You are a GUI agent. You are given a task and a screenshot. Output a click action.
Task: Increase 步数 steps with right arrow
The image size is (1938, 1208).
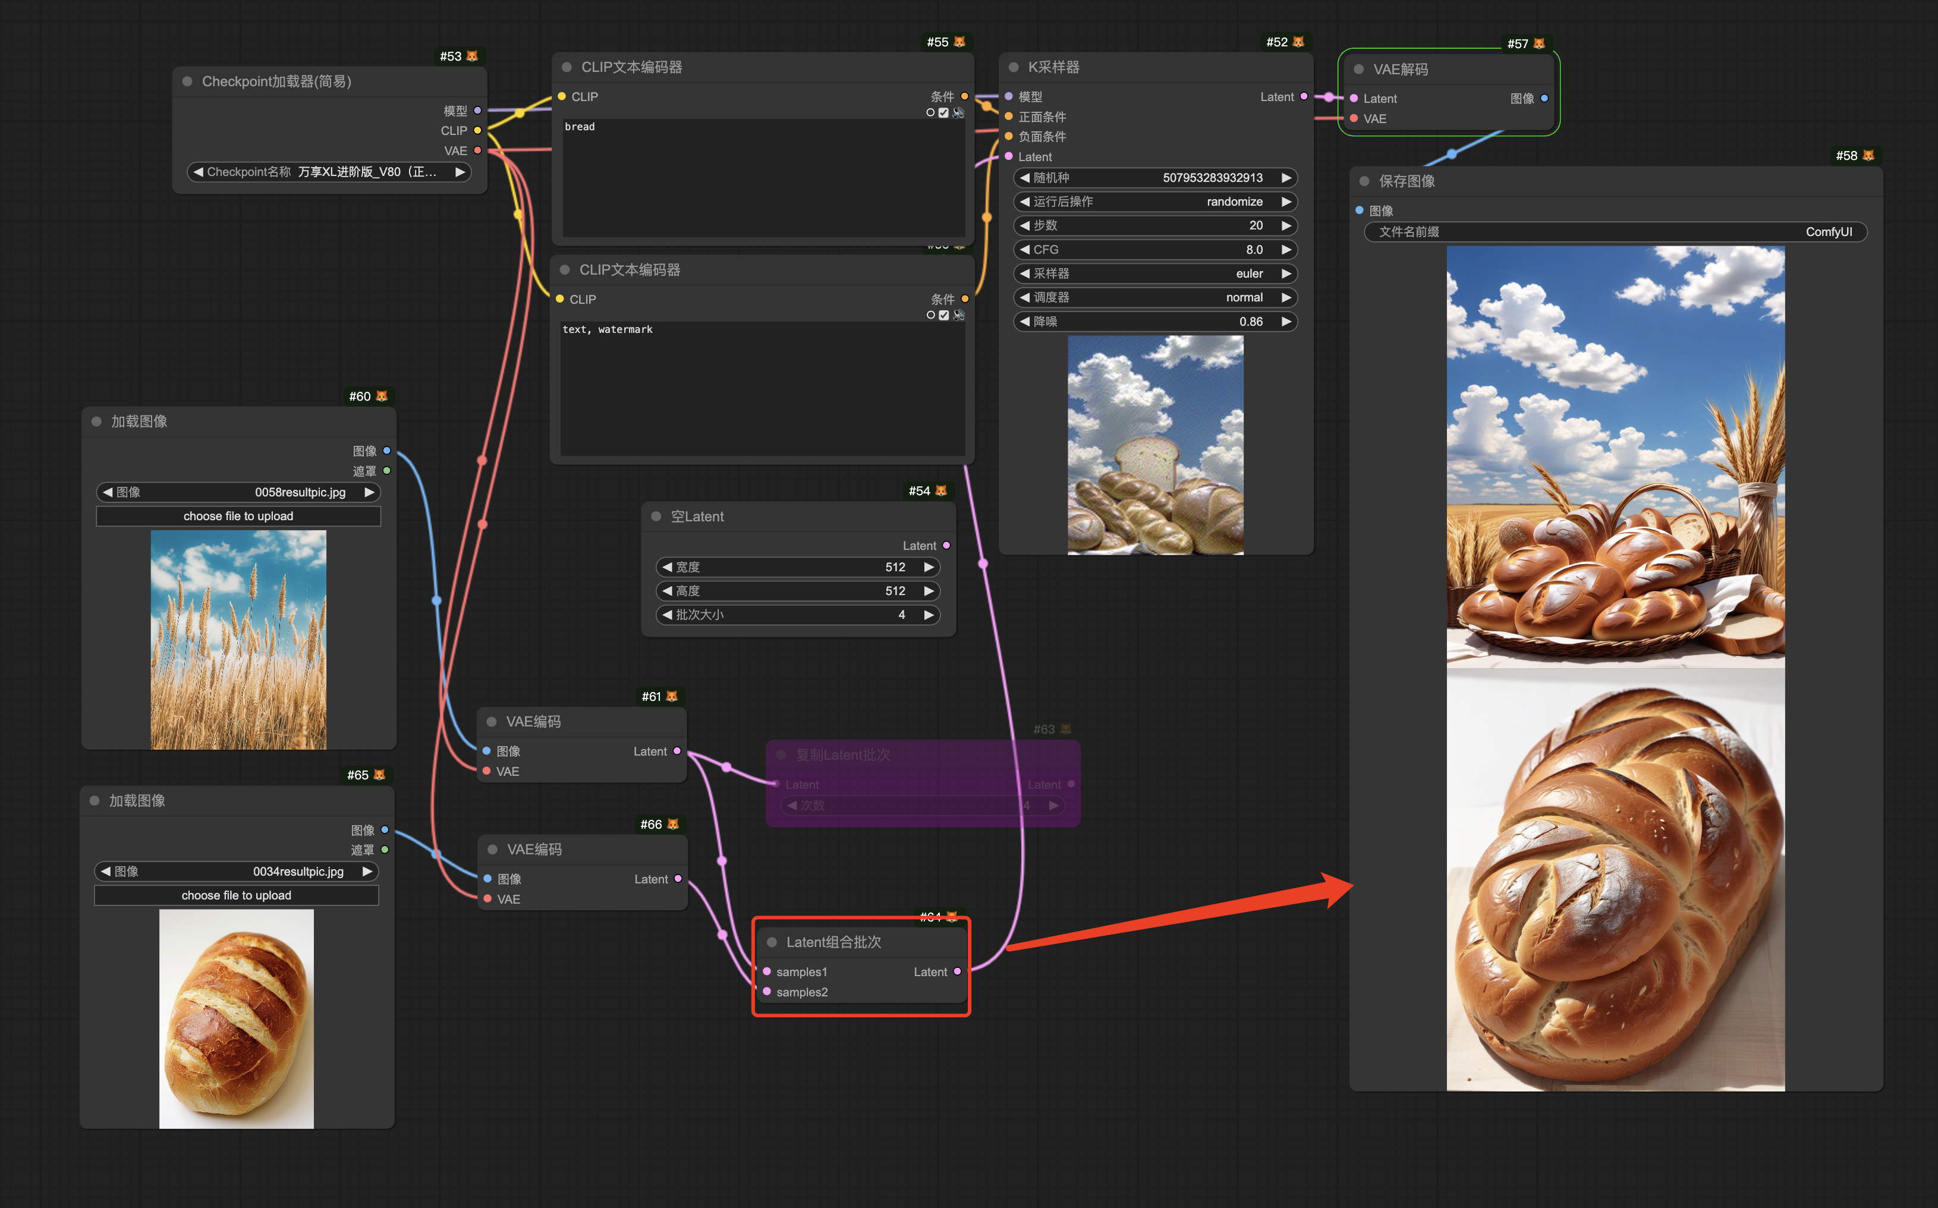1286,225
